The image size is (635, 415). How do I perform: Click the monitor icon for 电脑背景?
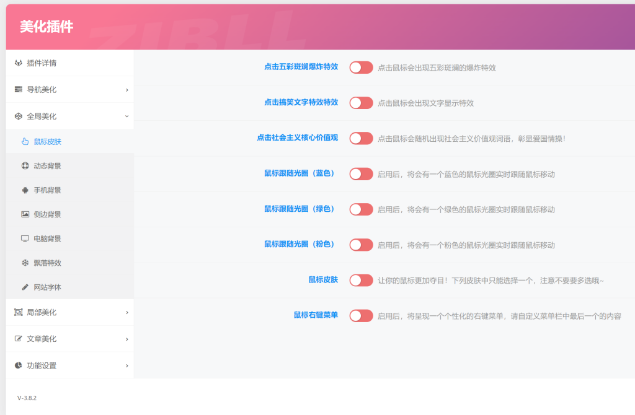[25, 238]
